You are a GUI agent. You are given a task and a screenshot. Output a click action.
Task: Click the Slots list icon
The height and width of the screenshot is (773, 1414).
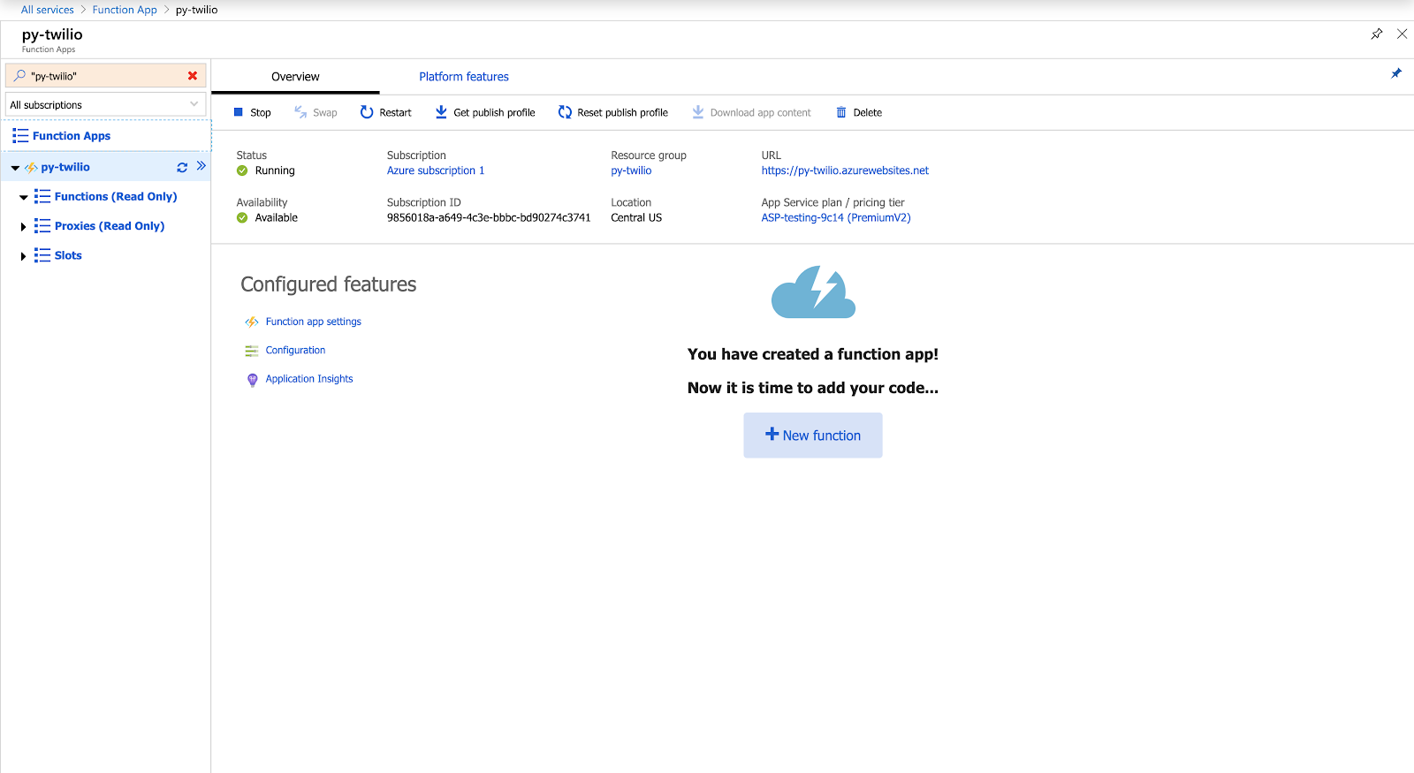click(x=42, y=255)
